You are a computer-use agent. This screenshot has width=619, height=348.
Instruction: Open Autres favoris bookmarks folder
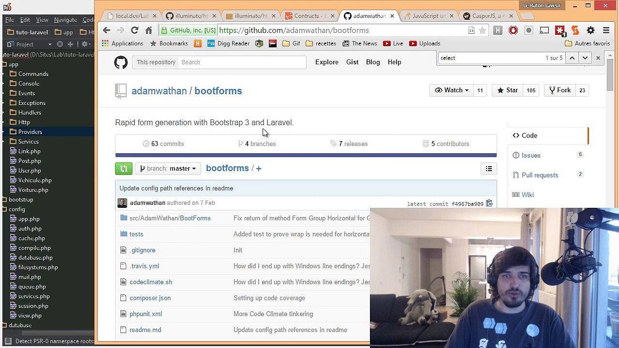588,43
